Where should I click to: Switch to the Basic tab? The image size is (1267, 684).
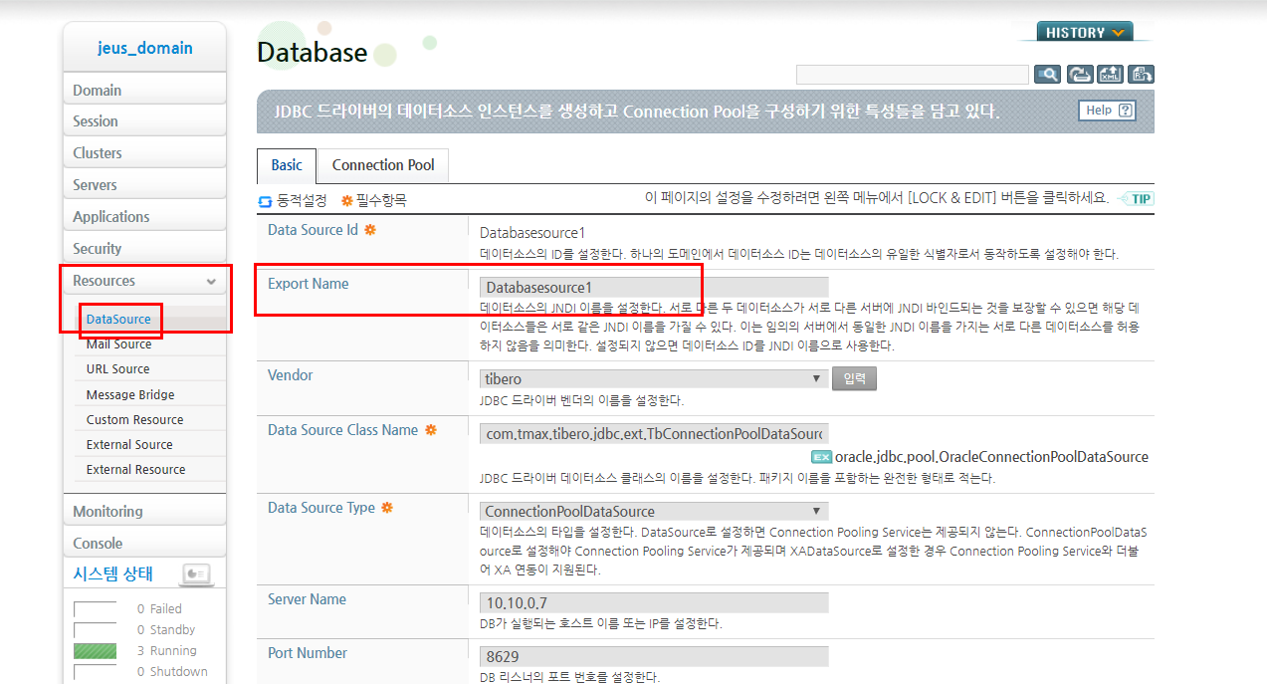click(x=287, y=165)
